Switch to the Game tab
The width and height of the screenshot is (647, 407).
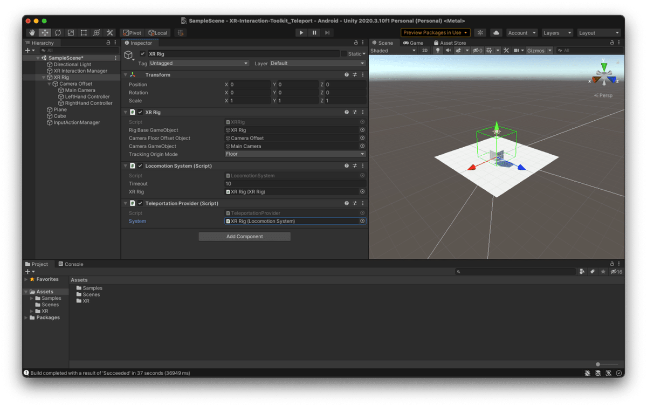point(413,43)
